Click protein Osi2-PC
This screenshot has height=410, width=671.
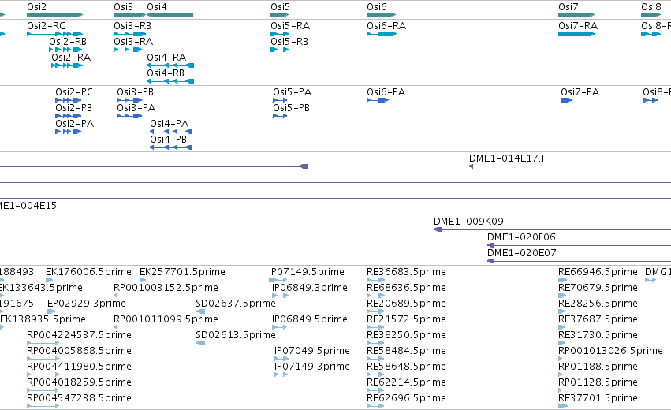(x=69, y=100)
